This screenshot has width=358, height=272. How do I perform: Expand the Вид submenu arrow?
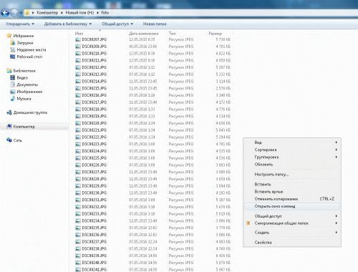[x=336, y=142]
